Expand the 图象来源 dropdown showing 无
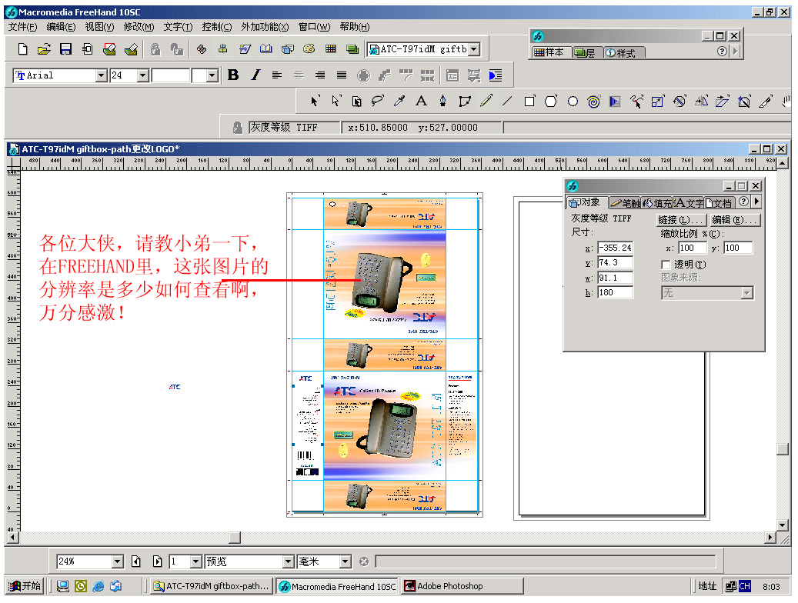798x603 pixels. pyautogui.click(x=747, y=293)
